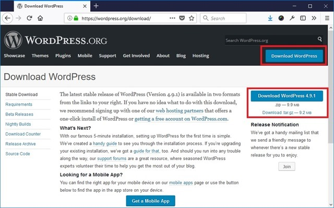Screen dimensions: 334x208
Task: Open the Mobile menu item
Action: click(x=85, y=56)
